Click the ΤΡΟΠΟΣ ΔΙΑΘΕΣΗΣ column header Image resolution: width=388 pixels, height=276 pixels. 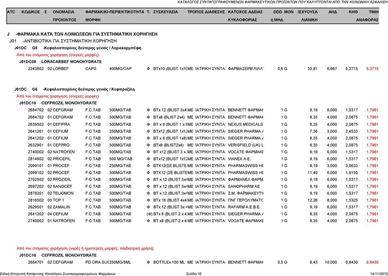[x=206, y=12]
